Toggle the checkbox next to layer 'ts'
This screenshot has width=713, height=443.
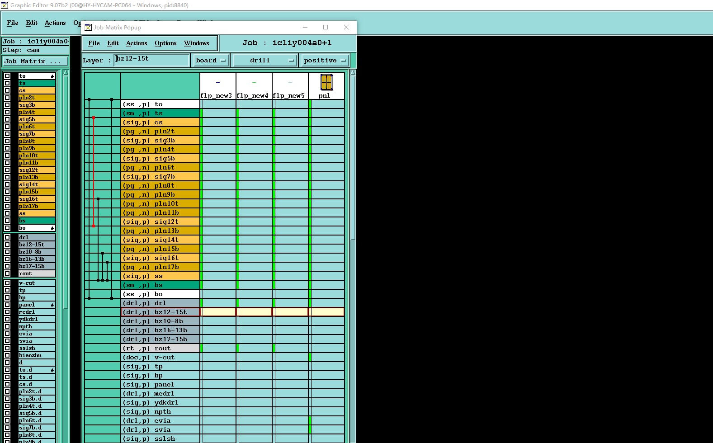(x=7, y=83)
